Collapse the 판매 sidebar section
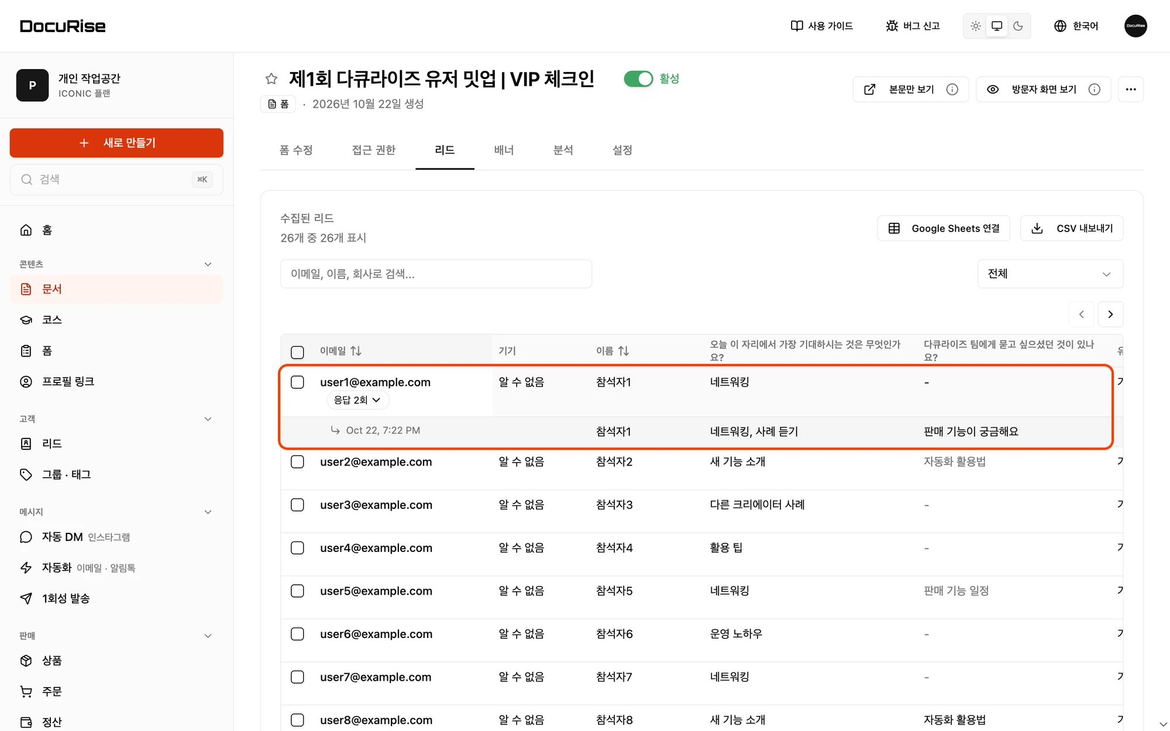The width and height of the screenshot is (1170, 731). click(208, 636)
